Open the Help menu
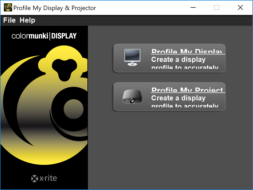The image size is (253, 190). [27, 20]
